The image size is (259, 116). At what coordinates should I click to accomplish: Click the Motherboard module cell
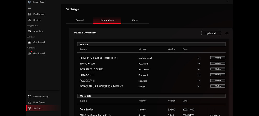[145, 58]
